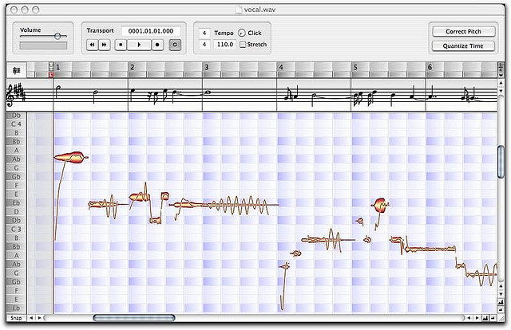Click the window resize grip corner
Image resolution: width=511 pixels, height=330 pixels.
tap(501, 317)
